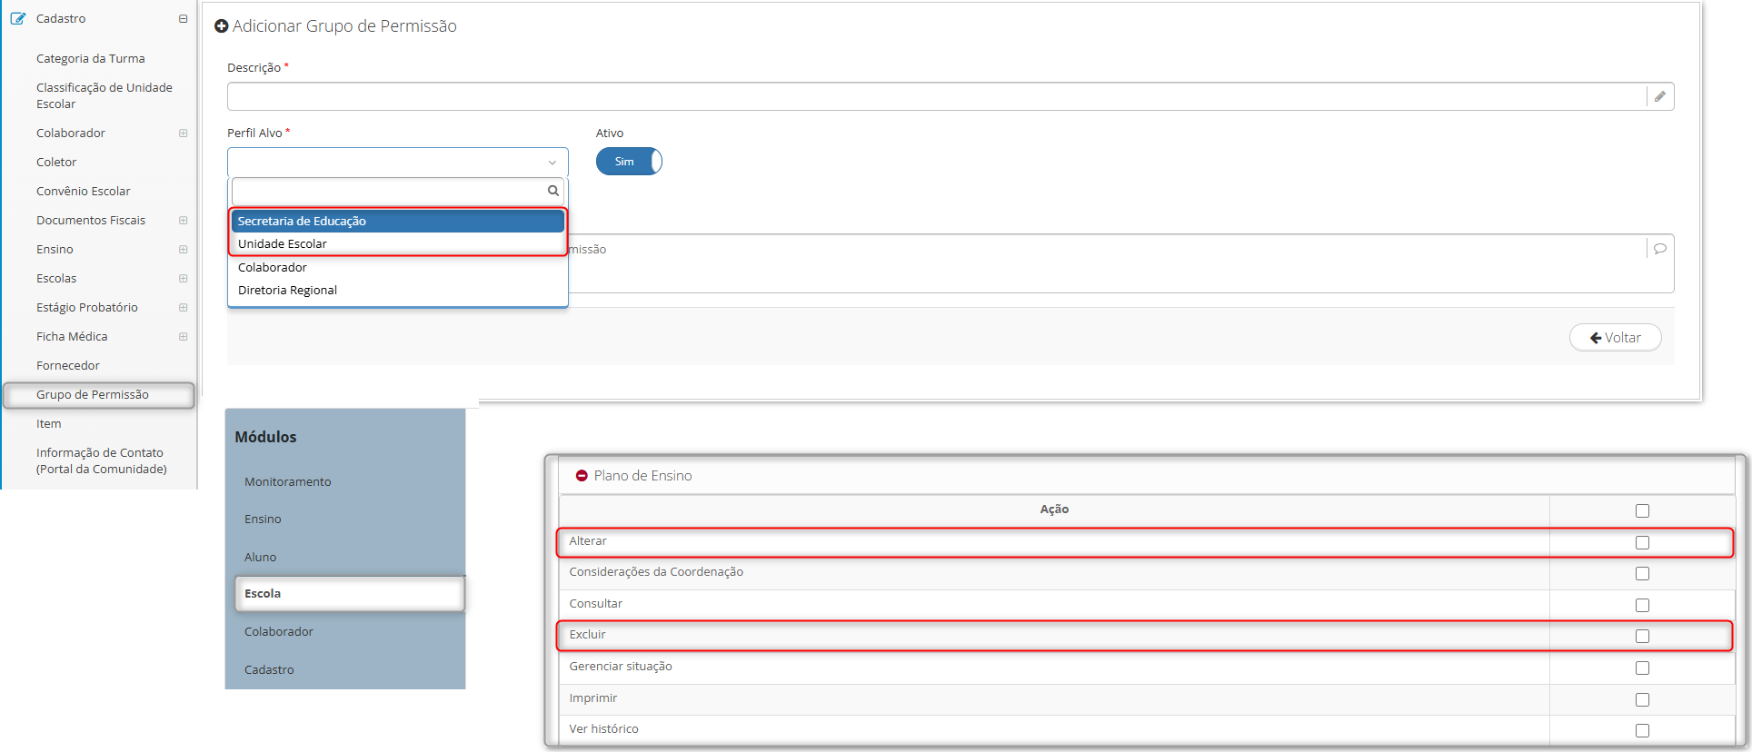Open Aluno module
The height and width of the screenshot is (752, 1752).
pos(260,557)
